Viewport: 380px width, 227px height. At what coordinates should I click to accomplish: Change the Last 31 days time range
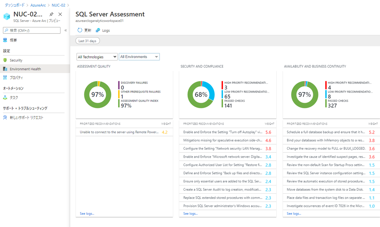88,41
